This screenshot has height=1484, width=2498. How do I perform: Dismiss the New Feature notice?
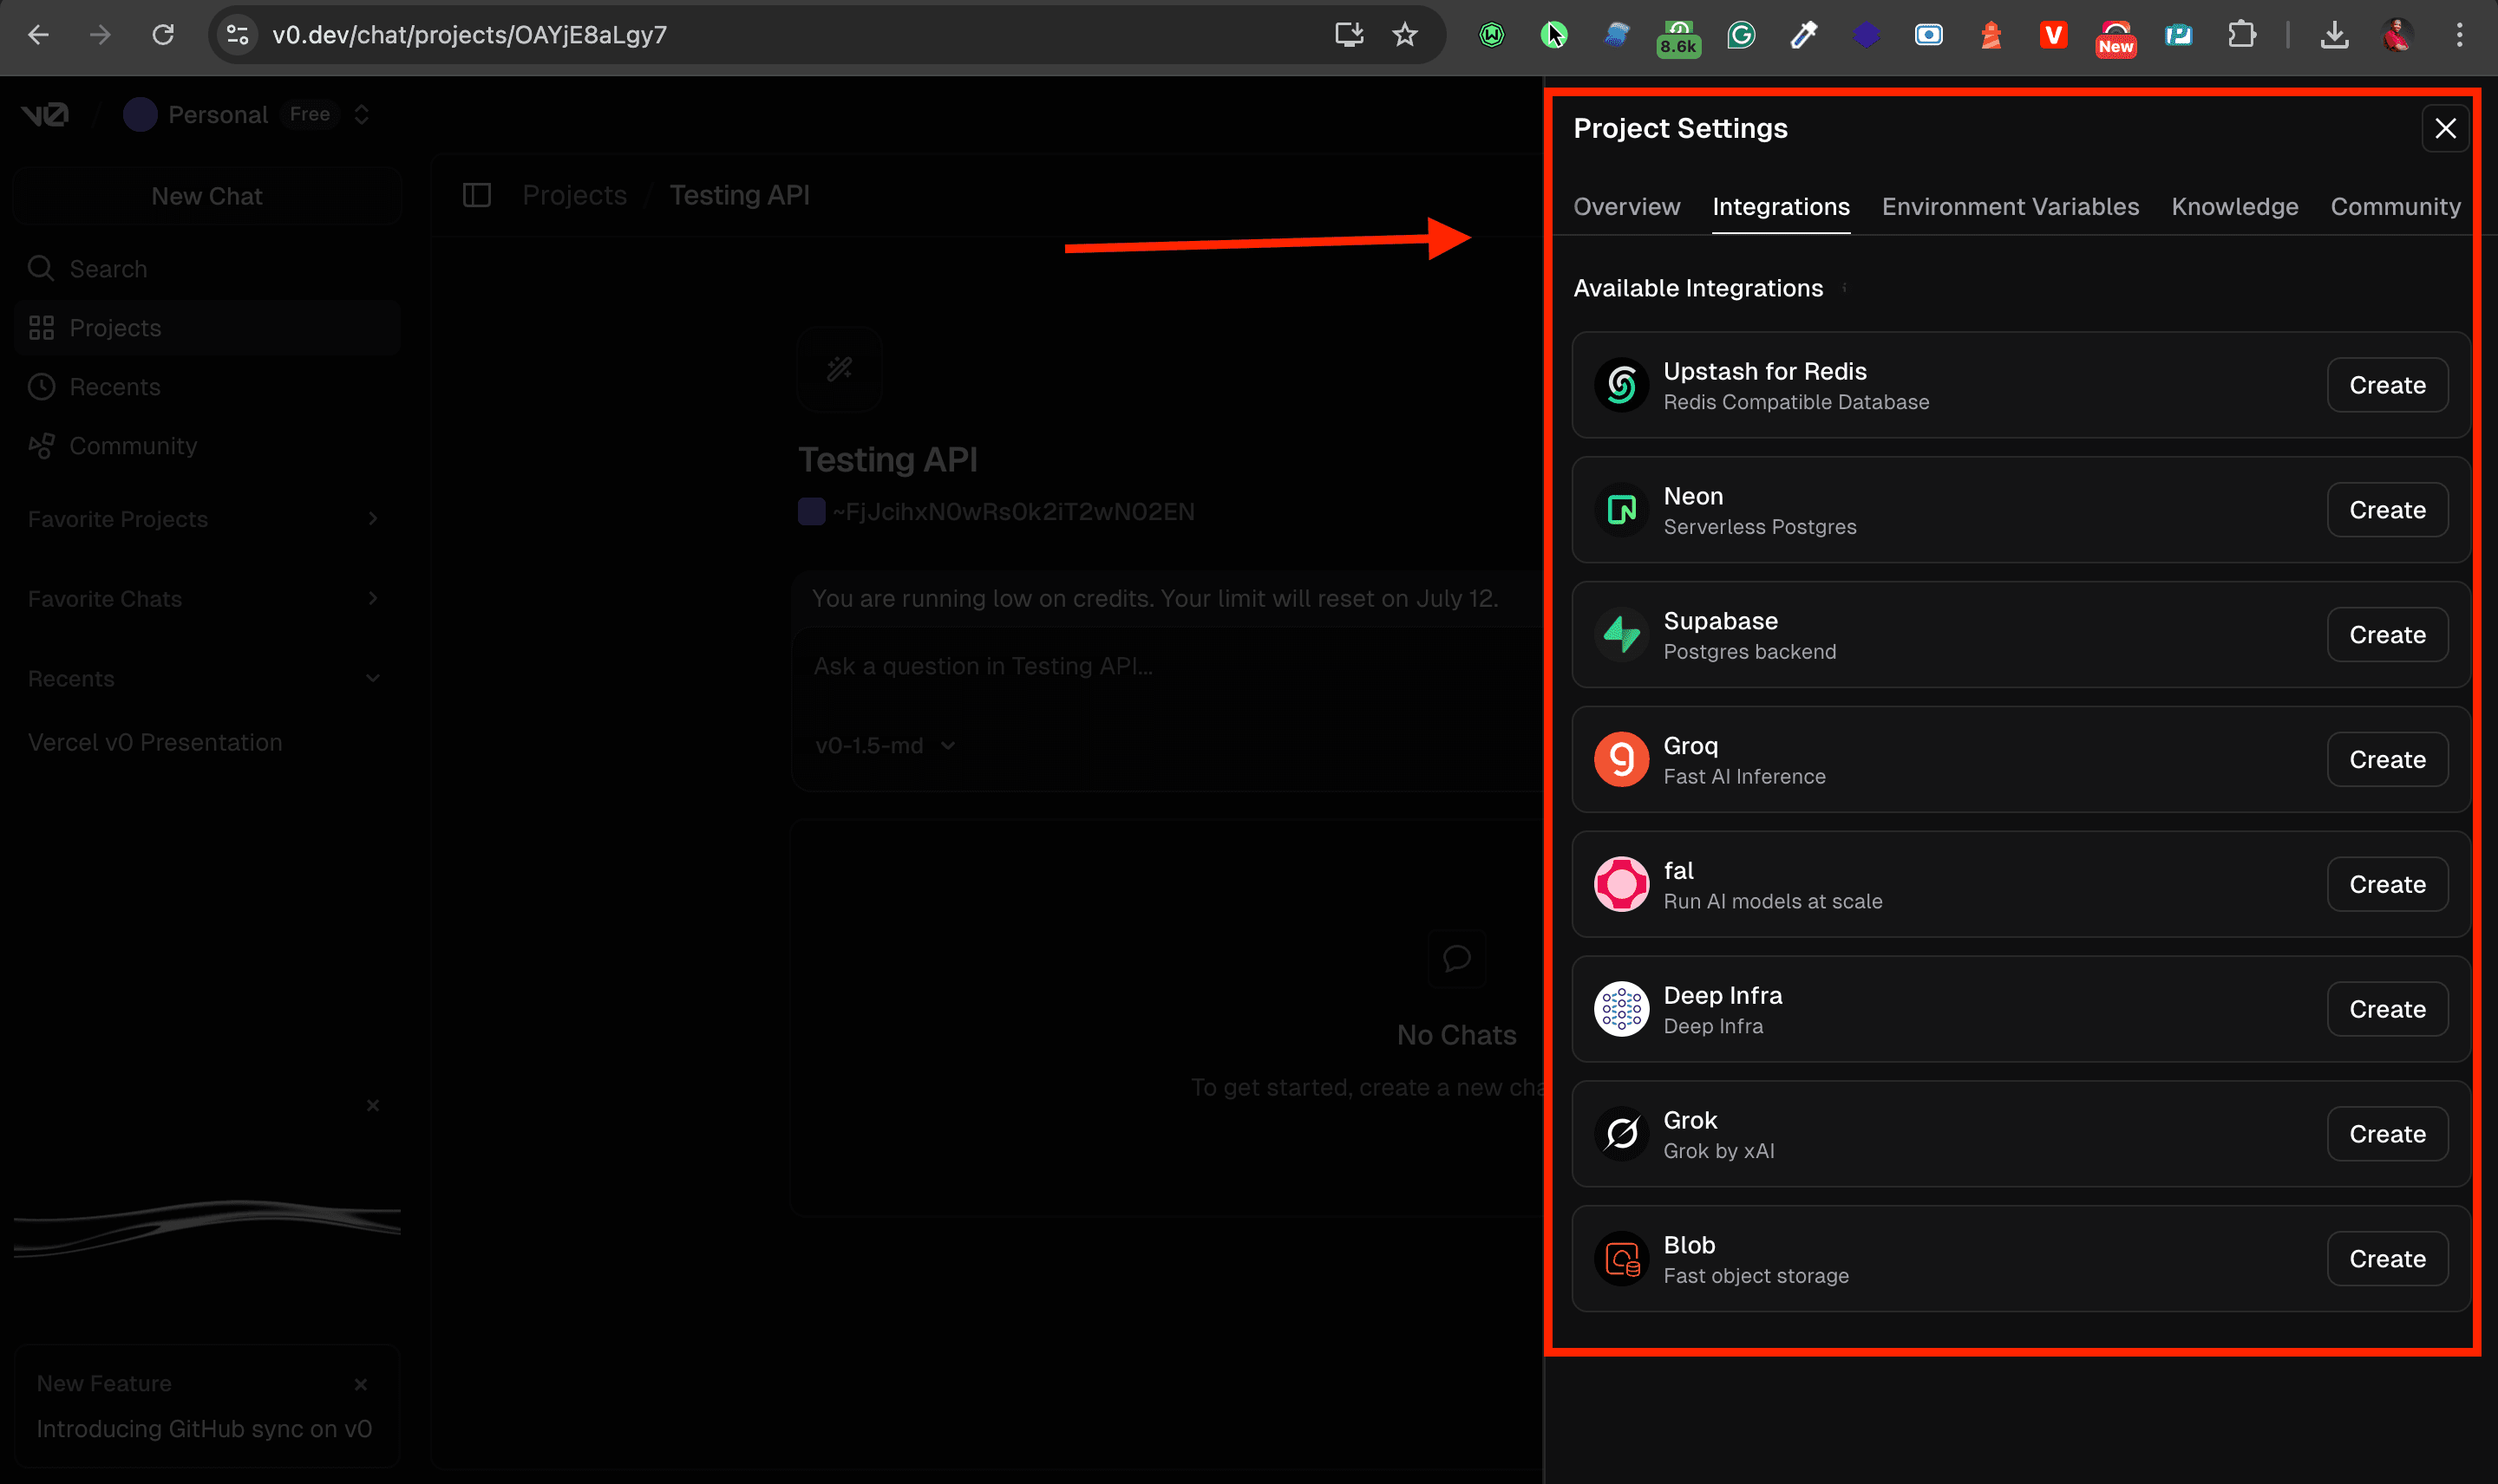coord(360,1384)
